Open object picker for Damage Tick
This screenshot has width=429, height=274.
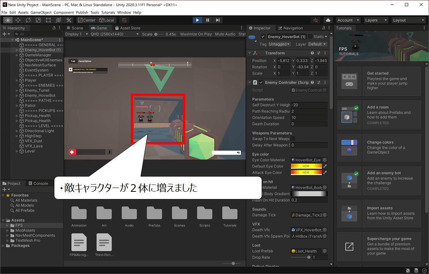[325, 215]
